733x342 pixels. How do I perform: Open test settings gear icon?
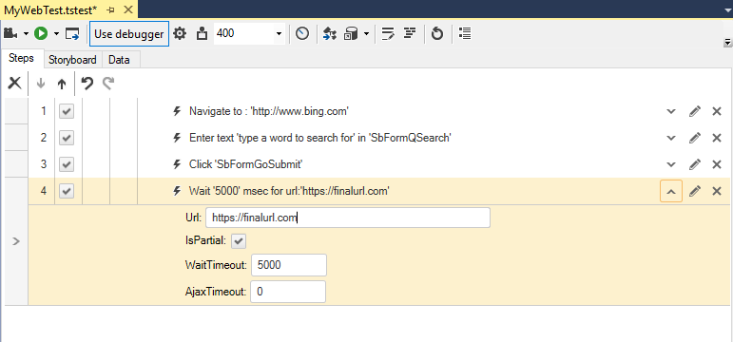[180, 33]
